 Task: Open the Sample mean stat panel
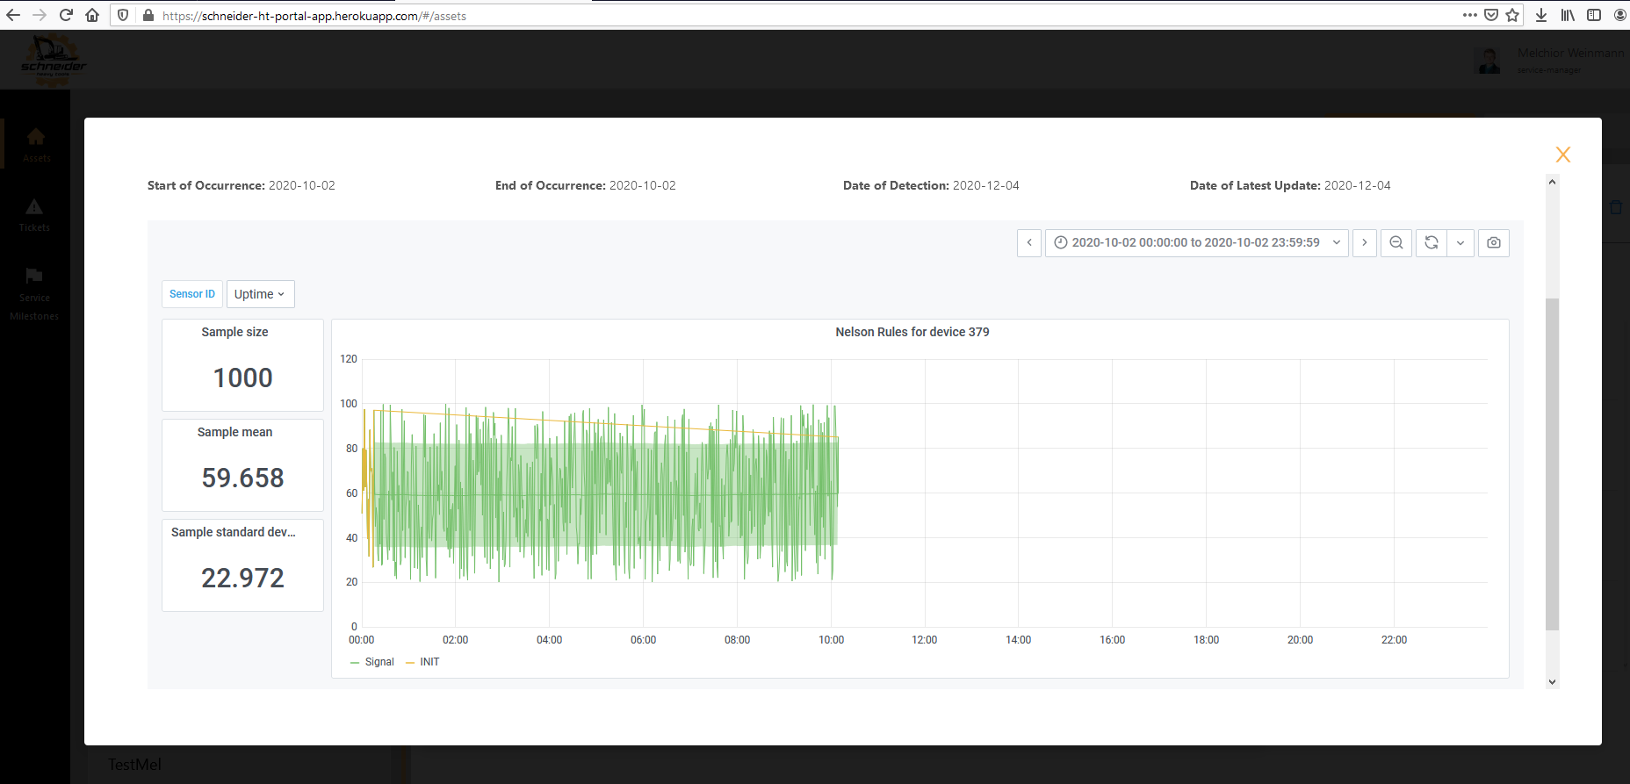pos(242,465)
